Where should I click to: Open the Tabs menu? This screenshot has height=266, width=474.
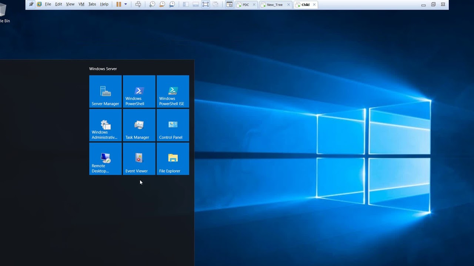(x=92, y=4)
